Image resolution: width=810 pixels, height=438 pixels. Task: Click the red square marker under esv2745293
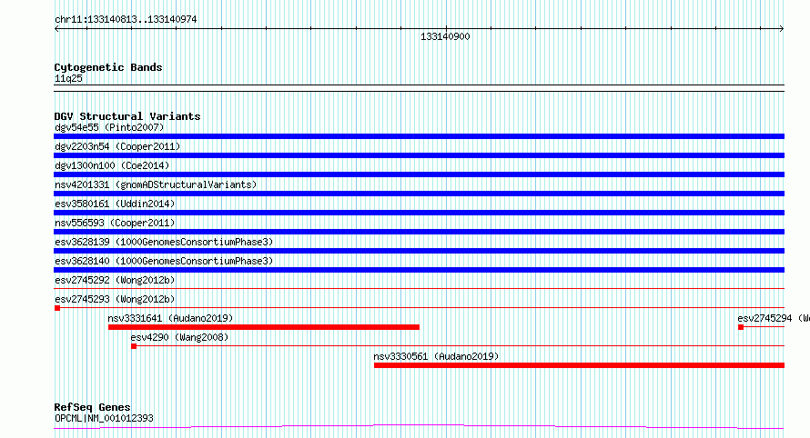(x=57, y=308)
